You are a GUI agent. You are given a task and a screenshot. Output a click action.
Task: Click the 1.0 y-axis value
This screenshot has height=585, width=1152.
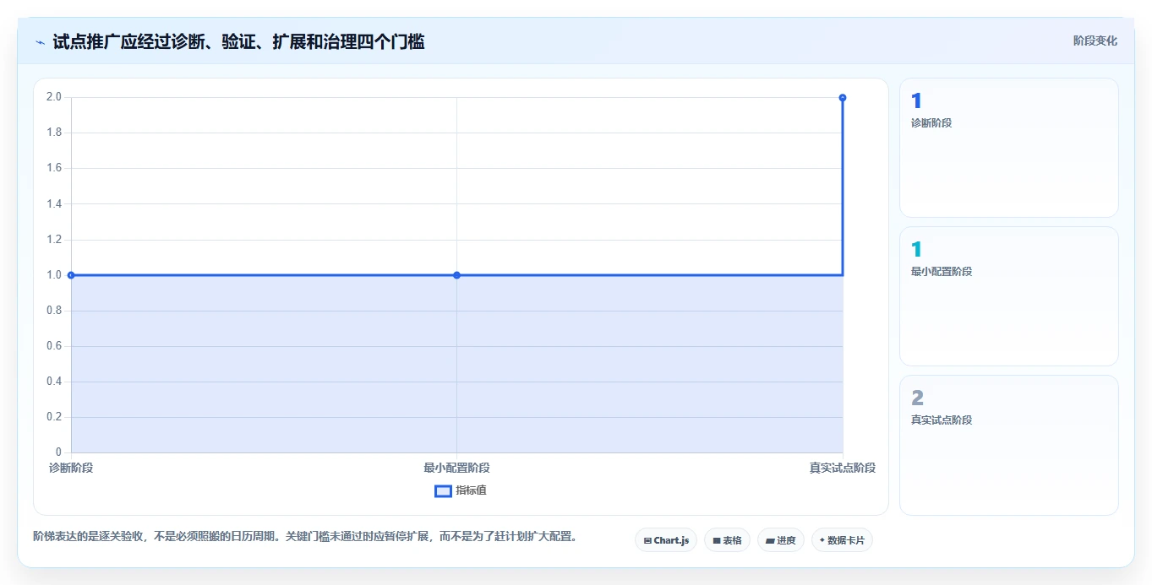pos(54,275)
